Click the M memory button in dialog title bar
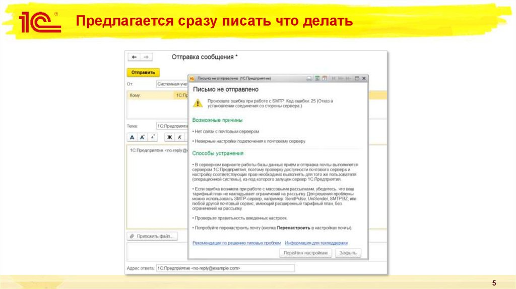 click(334, 79)
